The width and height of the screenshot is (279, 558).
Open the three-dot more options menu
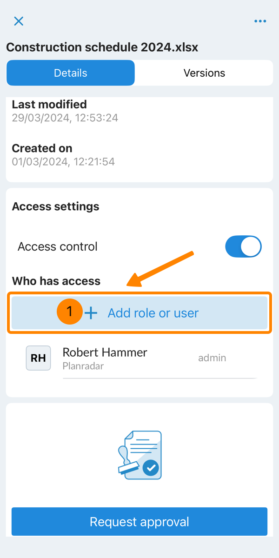pos(260,21)
